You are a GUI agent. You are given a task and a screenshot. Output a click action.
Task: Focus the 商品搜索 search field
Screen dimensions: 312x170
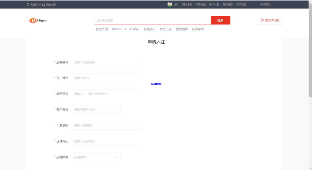(152, 20)
